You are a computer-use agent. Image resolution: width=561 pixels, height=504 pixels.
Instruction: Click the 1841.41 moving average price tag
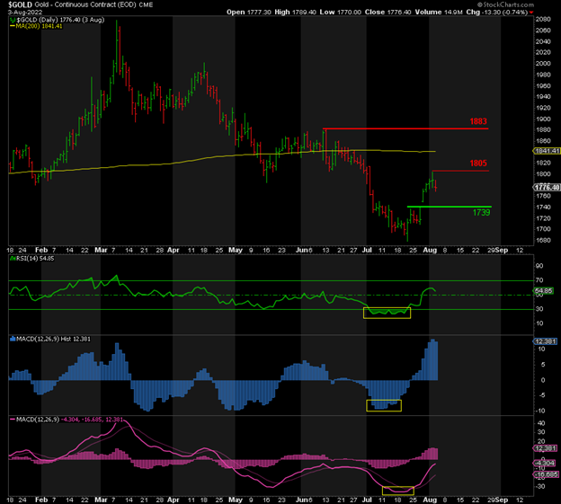click(546, 151)
